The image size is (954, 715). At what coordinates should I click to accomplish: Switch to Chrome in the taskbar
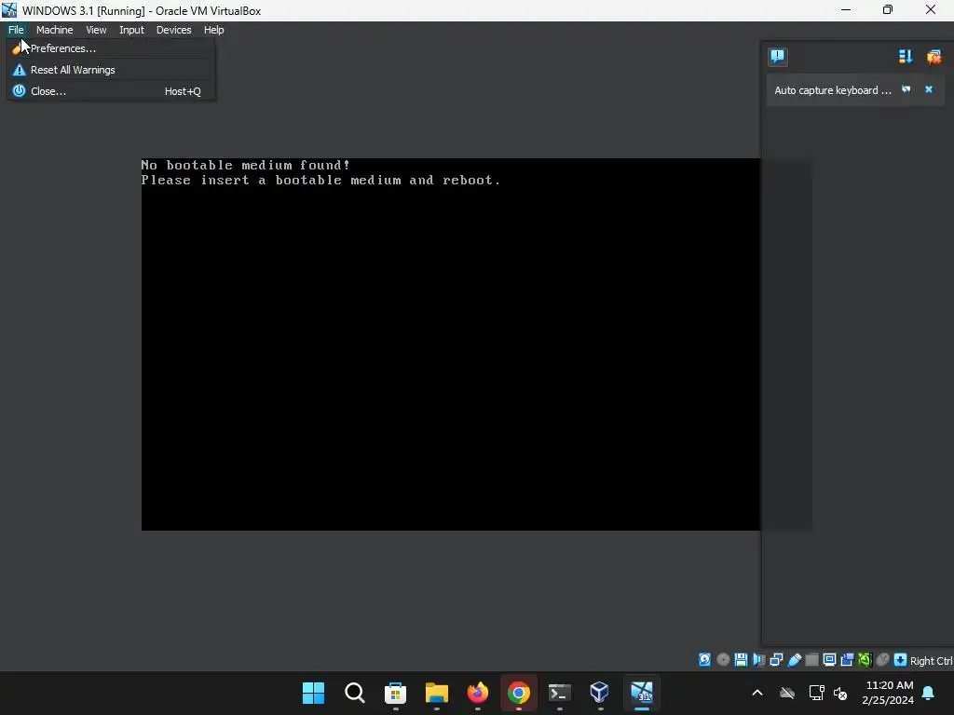tap(519, 693)
